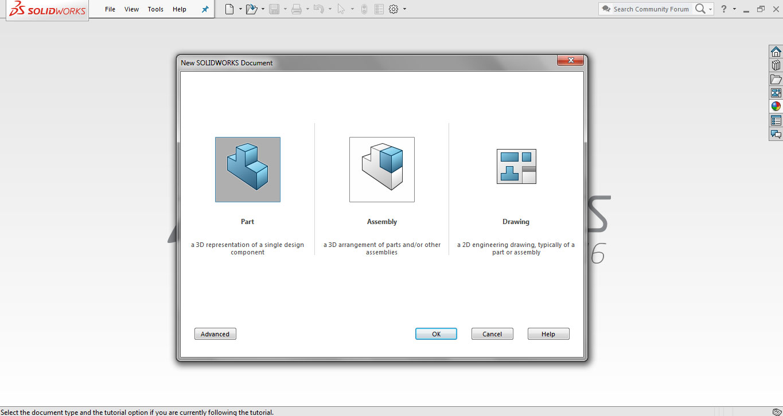Select the Drawing document type icon
This screenshot has height=416, width=783.
[x=516, y=166]
